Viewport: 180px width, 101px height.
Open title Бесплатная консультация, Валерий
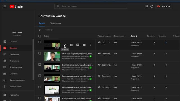pyautogui.click(x=77, y=65)
